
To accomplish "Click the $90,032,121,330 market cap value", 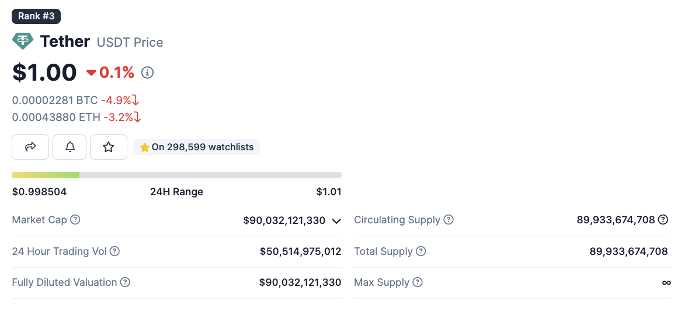I will (x=284, y=220).
